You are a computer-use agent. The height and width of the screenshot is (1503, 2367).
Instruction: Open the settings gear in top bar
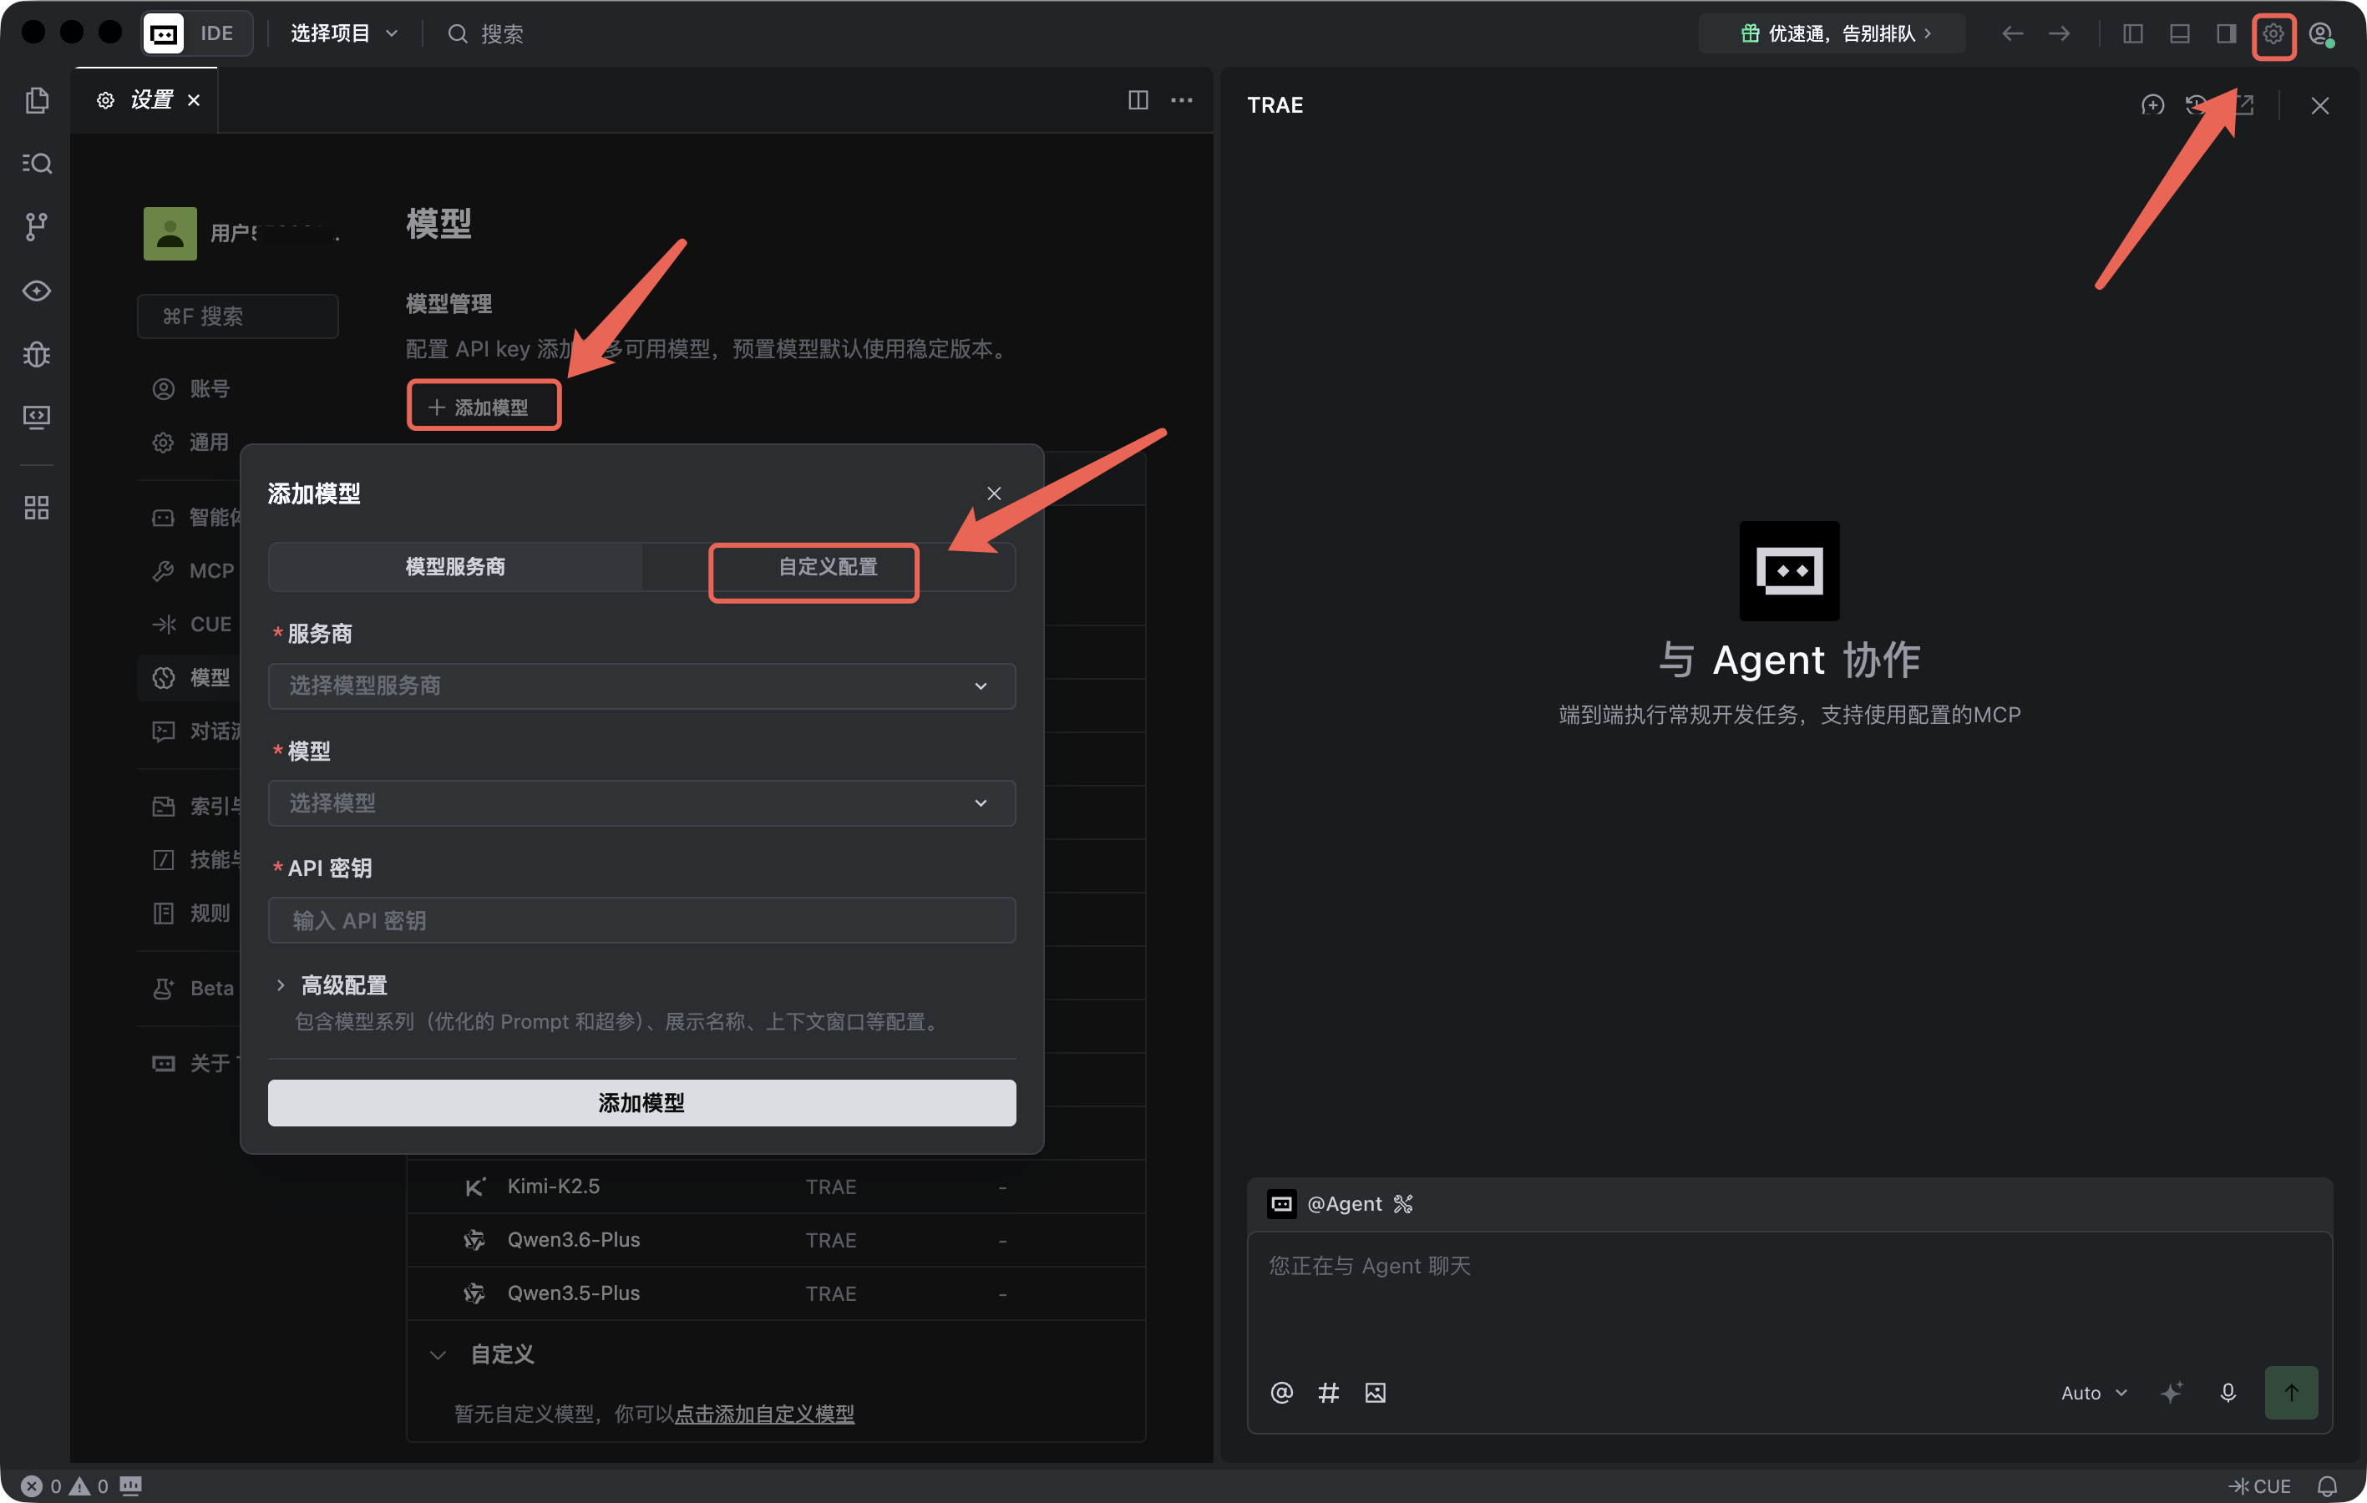(x=2273, y=33)
